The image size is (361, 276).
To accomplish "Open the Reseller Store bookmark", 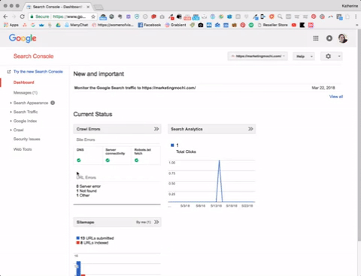I will [273, 25].
